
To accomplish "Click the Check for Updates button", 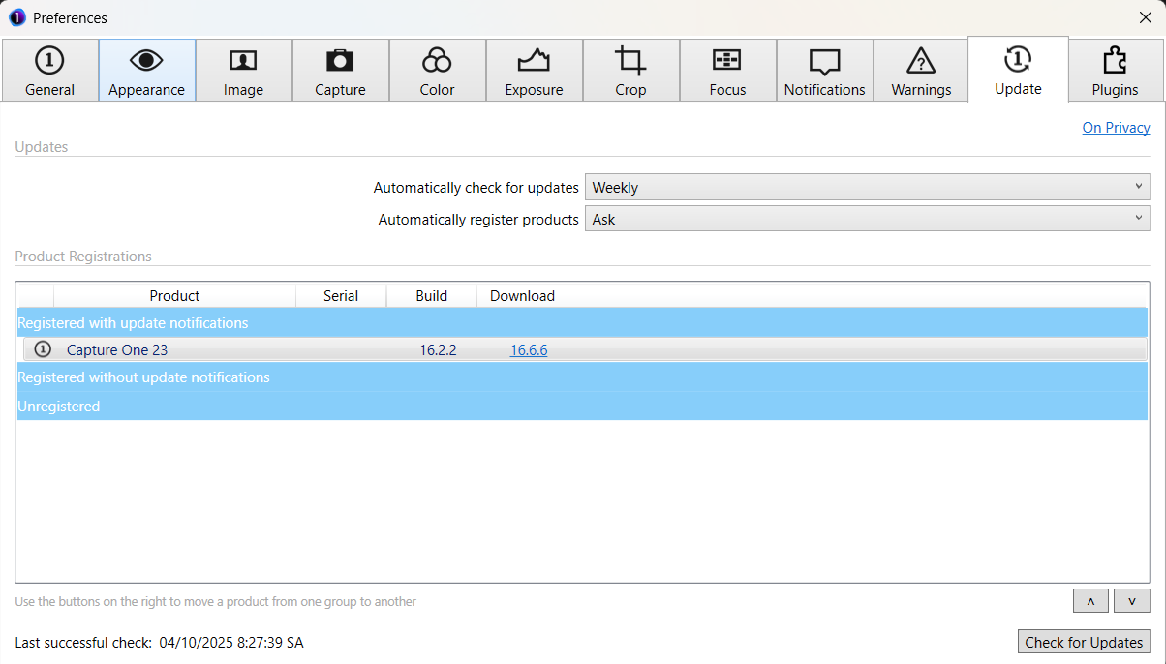I will point(1084,642).
